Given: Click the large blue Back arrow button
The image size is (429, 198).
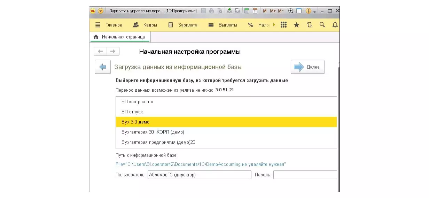Looking at the screenshot, I should [103, 67].
